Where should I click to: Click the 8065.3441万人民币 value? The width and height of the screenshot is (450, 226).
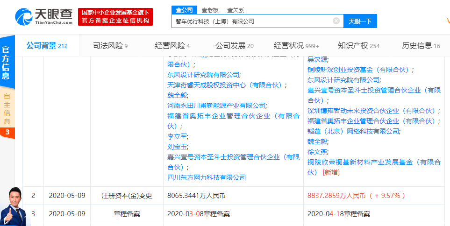[196, 196]
